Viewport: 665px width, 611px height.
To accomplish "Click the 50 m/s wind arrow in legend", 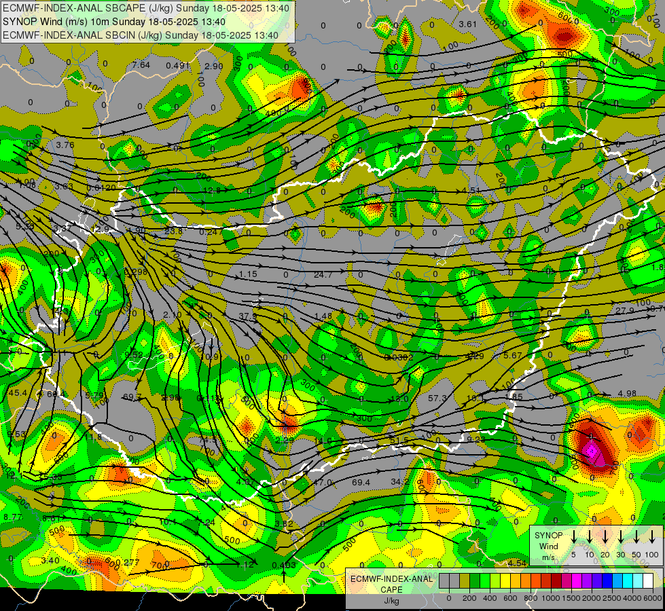I will click(x=636, y=537).
